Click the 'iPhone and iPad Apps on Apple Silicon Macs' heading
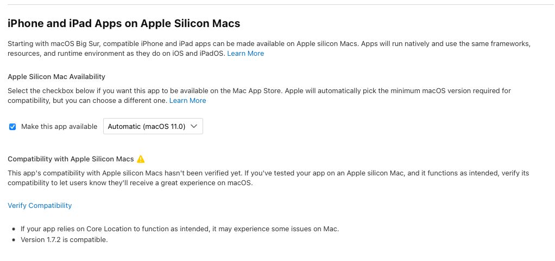This screenshot has width=555, height=261. tap(124, 23)
